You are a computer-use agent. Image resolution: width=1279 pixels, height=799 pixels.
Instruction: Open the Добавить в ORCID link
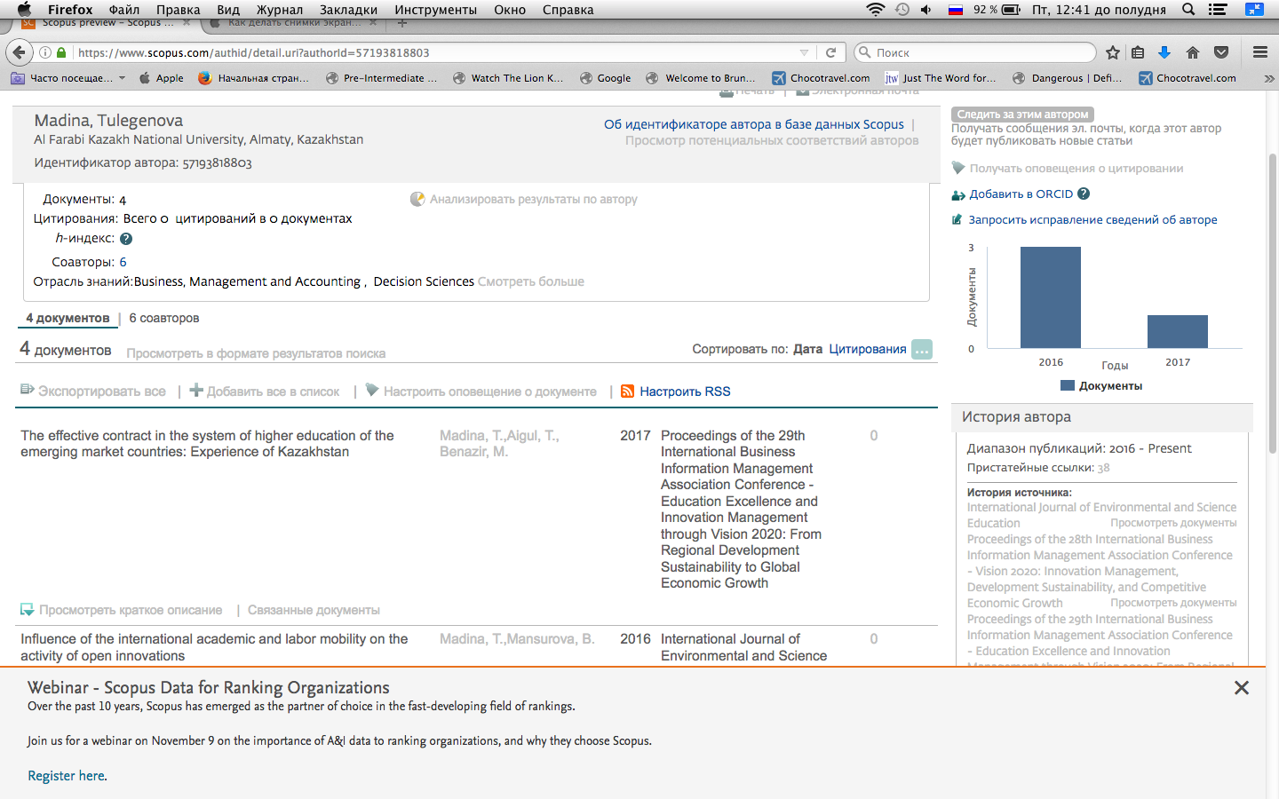pyautogui.click(x=1021, y=194)
